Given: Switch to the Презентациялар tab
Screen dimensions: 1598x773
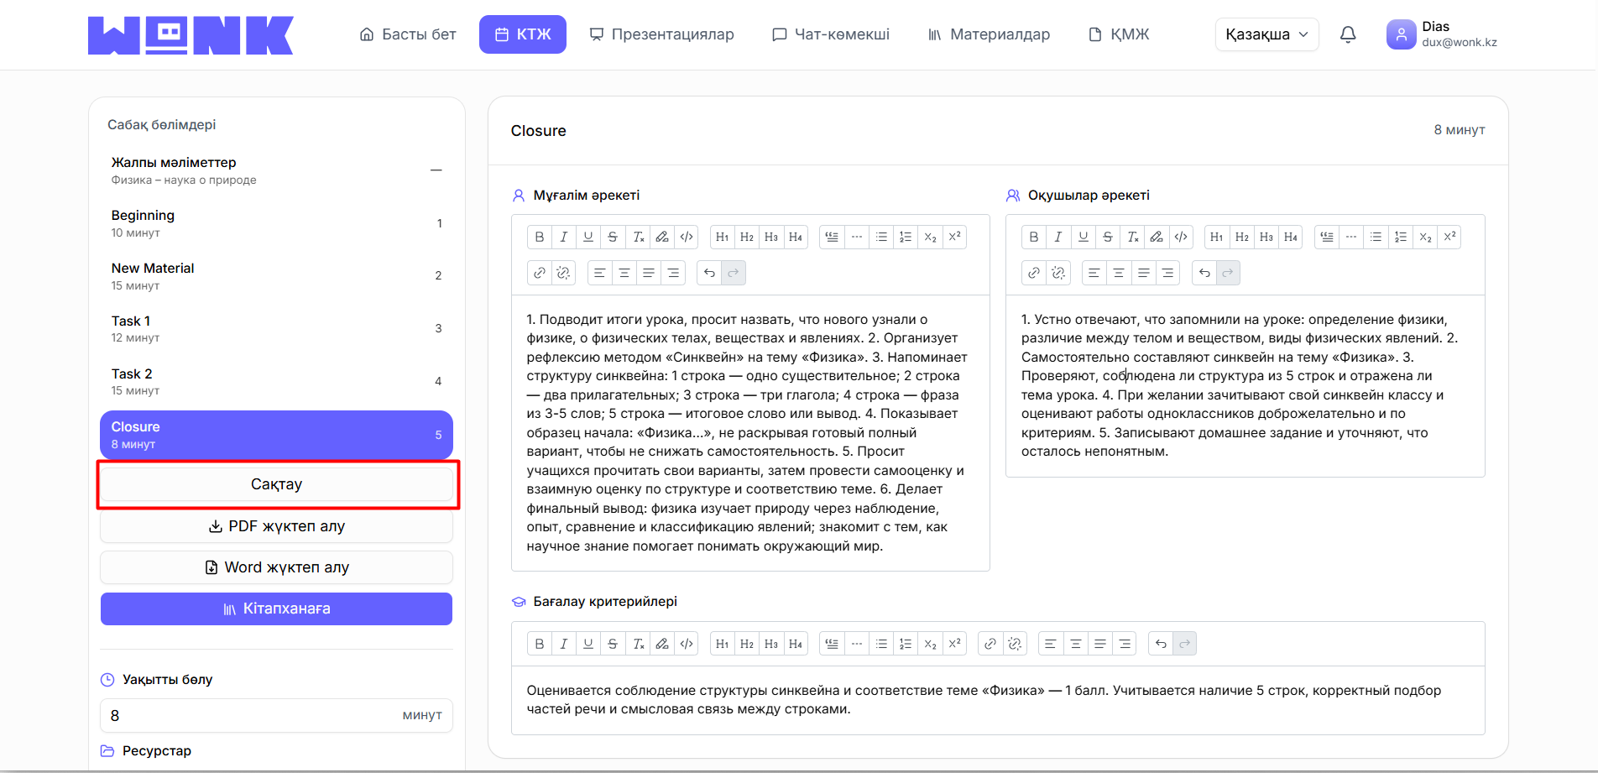Looking at the screenshot, I should point(662,34).
